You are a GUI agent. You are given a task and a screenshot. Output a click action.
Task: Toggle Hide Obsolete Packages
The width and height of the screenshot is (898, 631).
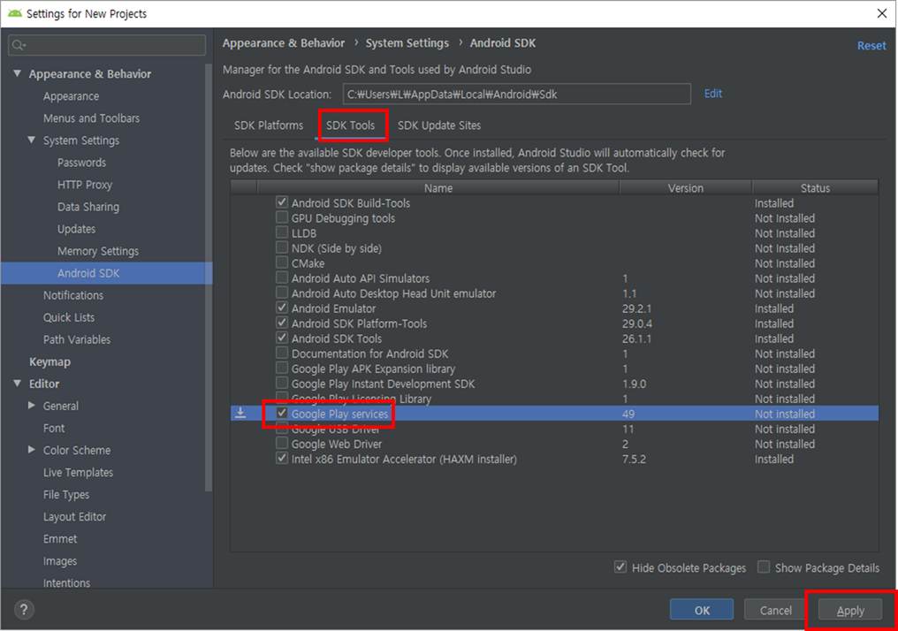click(620, 566)
